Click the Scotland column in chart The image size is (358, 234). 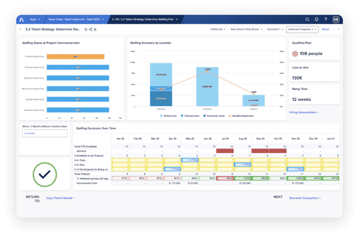pos(207,87)
